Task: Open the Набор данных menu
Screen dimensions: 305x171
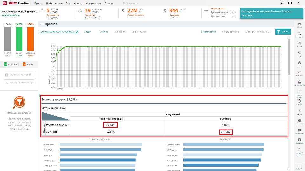Action: pos(54,3)
